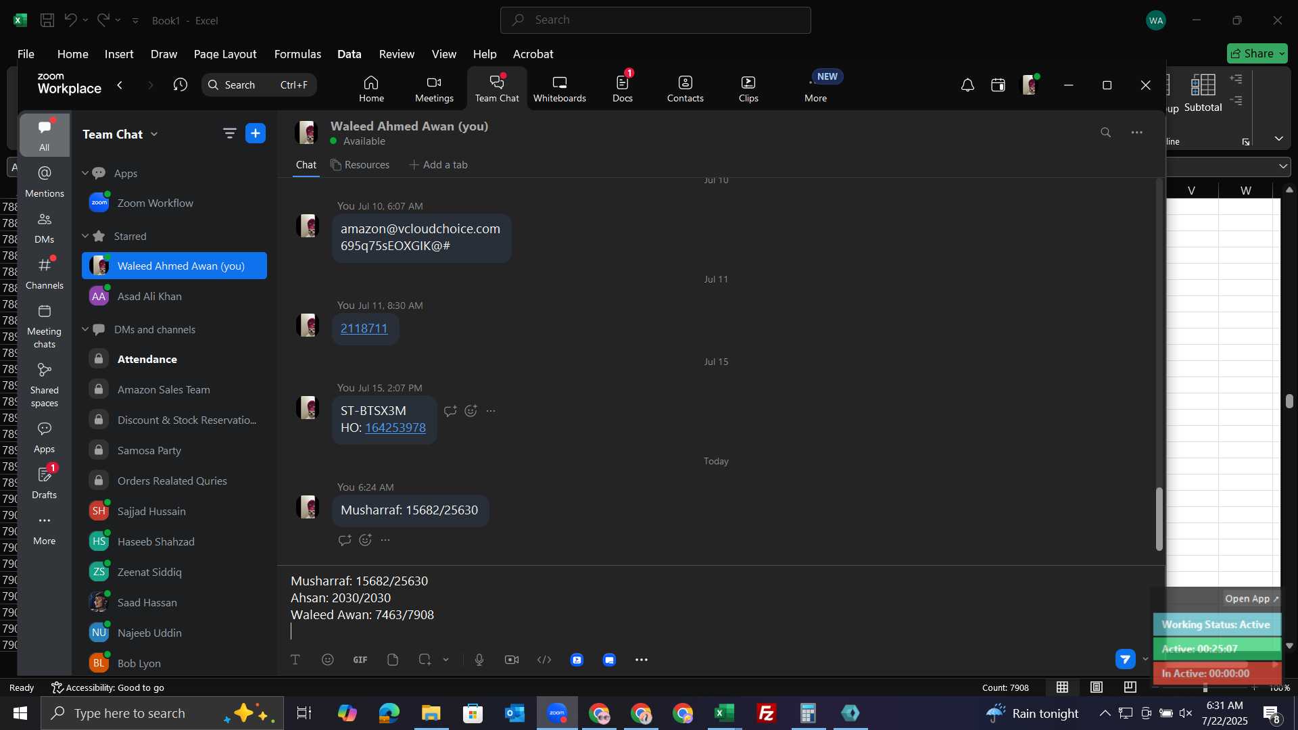Insert a code snippet
Image resolution: width=1298 pixels, height=730 pixels.
(x=544, y=660)
